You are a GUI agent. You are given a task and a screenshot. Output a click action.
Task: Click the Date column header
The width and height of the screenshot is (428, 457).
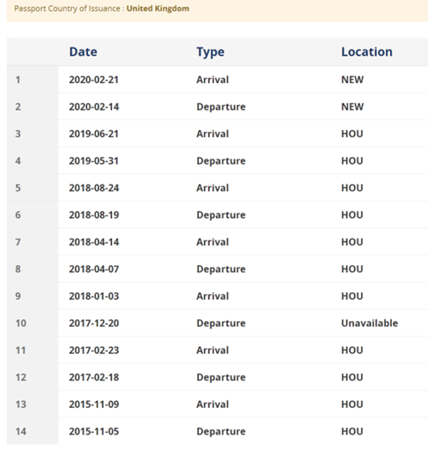click(83, 52)
